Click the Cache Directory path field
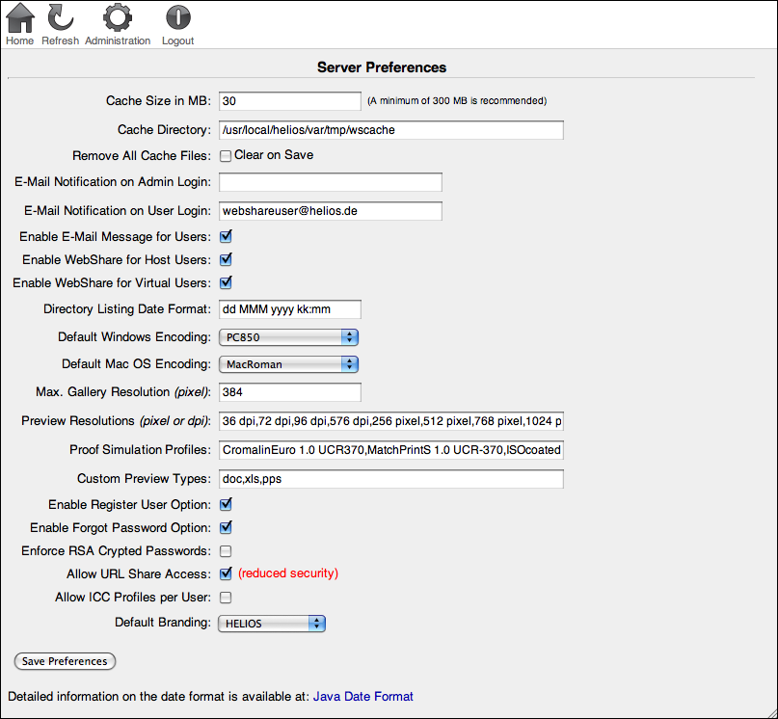The width and height of the screenshot is (778, 719). tap(391, 130)
